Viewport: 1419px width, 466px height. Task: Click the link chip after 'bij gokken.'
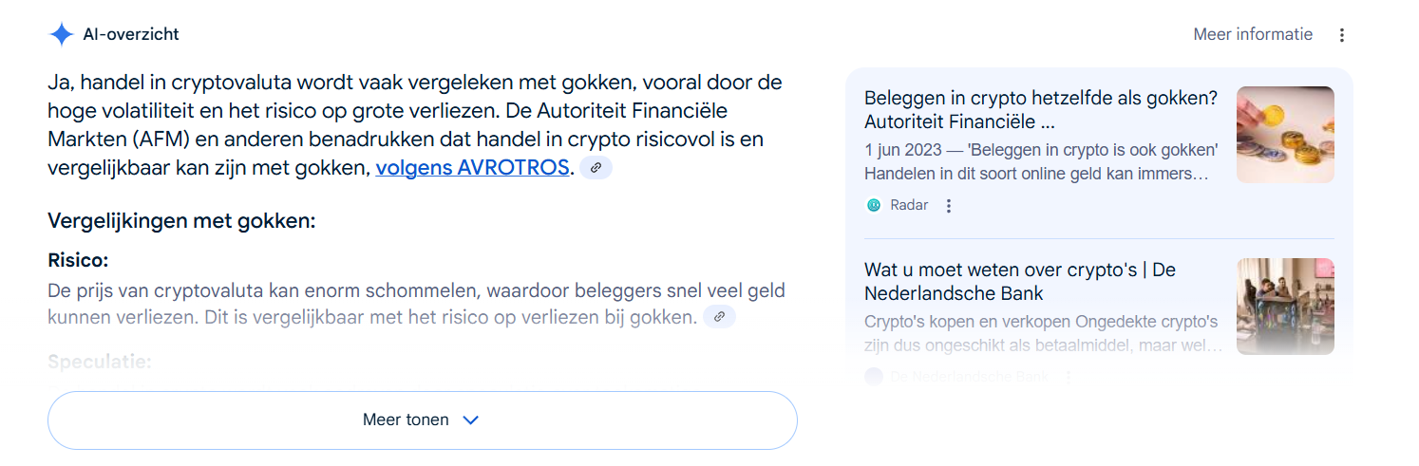[719, 317]
